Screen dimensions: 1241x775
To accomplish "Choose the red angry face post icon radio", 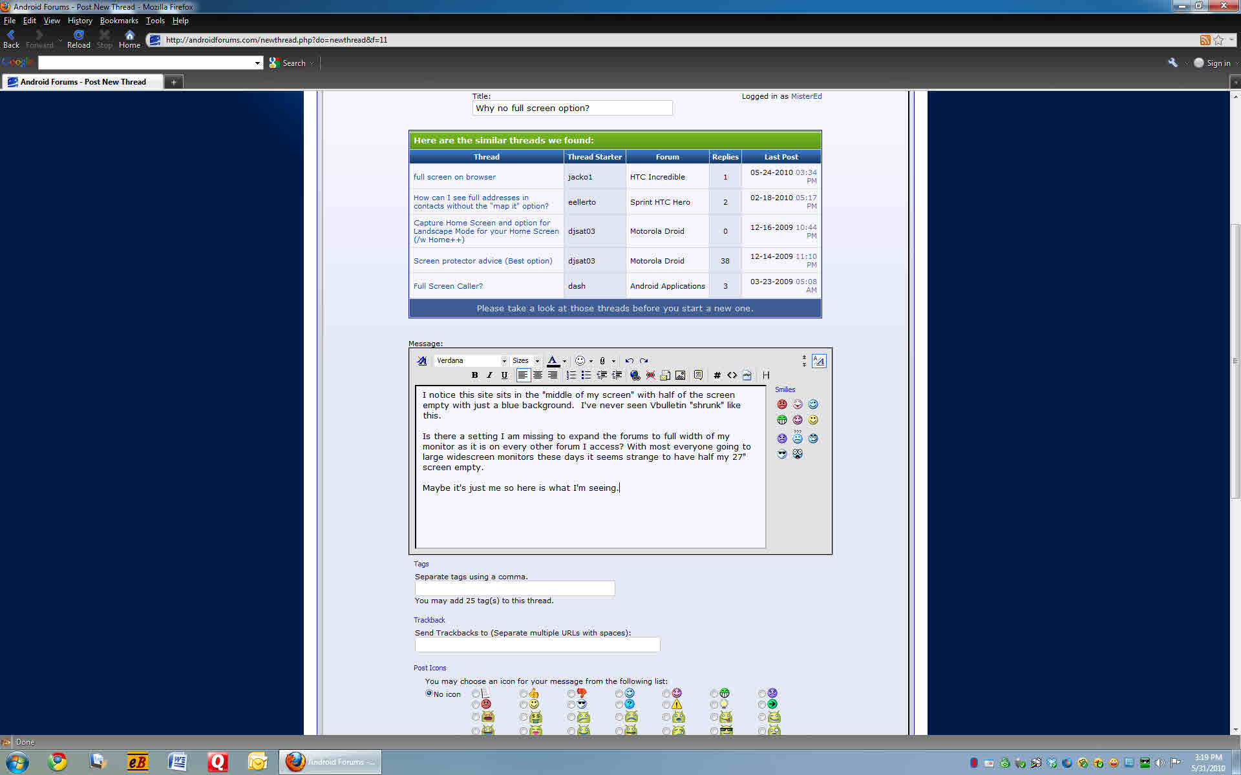I will pos(476,705).
